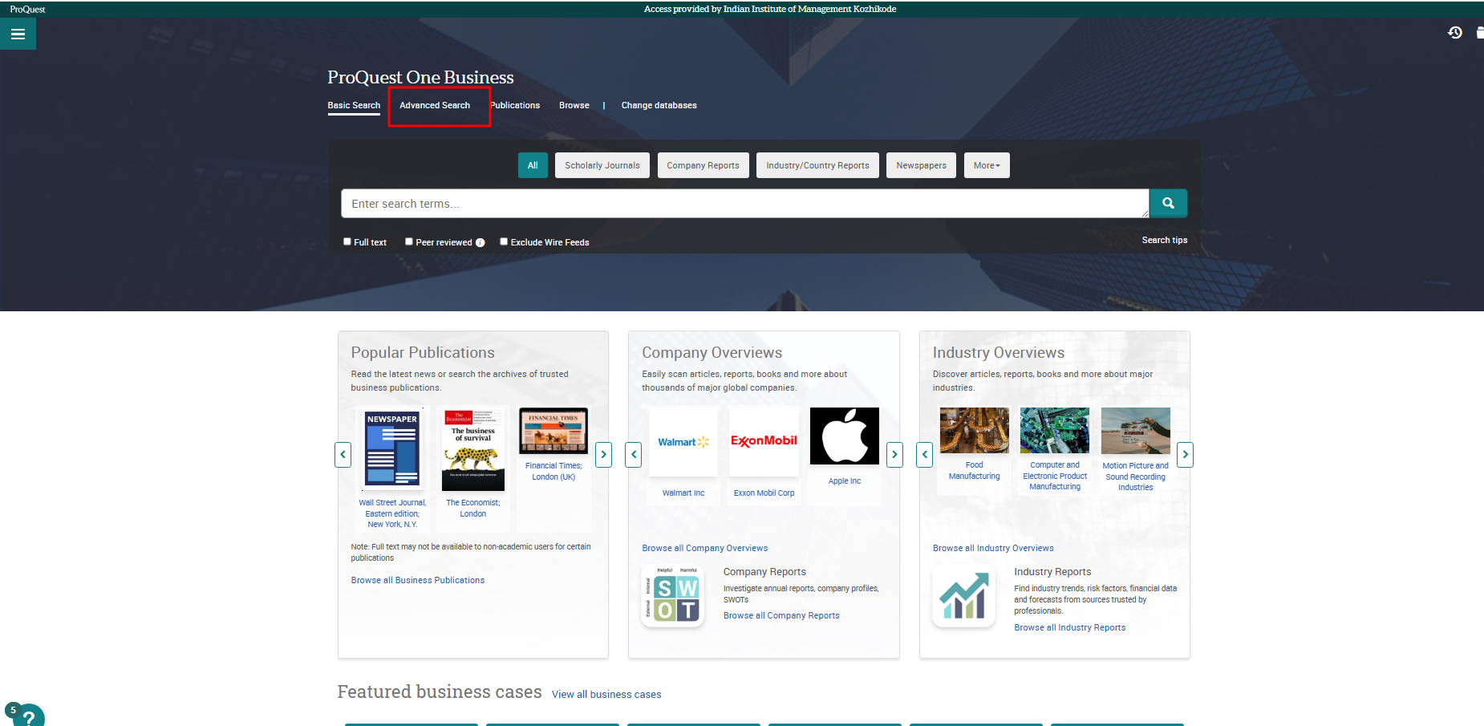The height and width of the screenshot is (726, 1484).
Task: Filter by Scholarly Journals
Action: tap(602, 165)
